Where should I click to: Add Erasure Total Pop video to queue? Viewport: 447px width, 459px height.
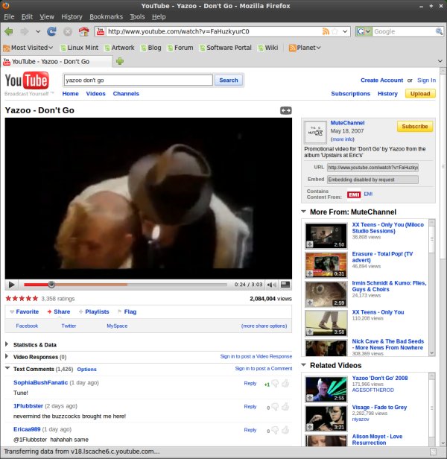tap(310, 273)
